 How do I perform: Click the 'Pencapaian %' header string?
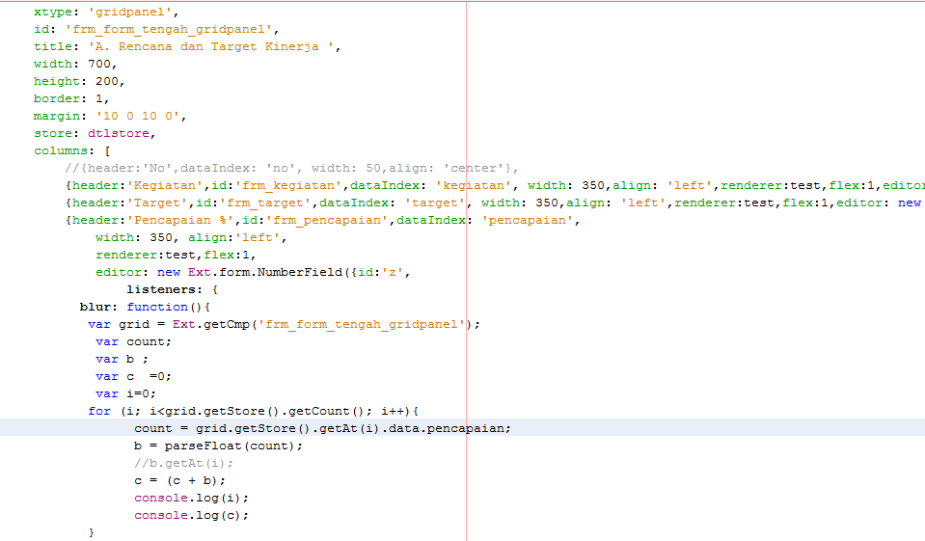pos(180,220)
